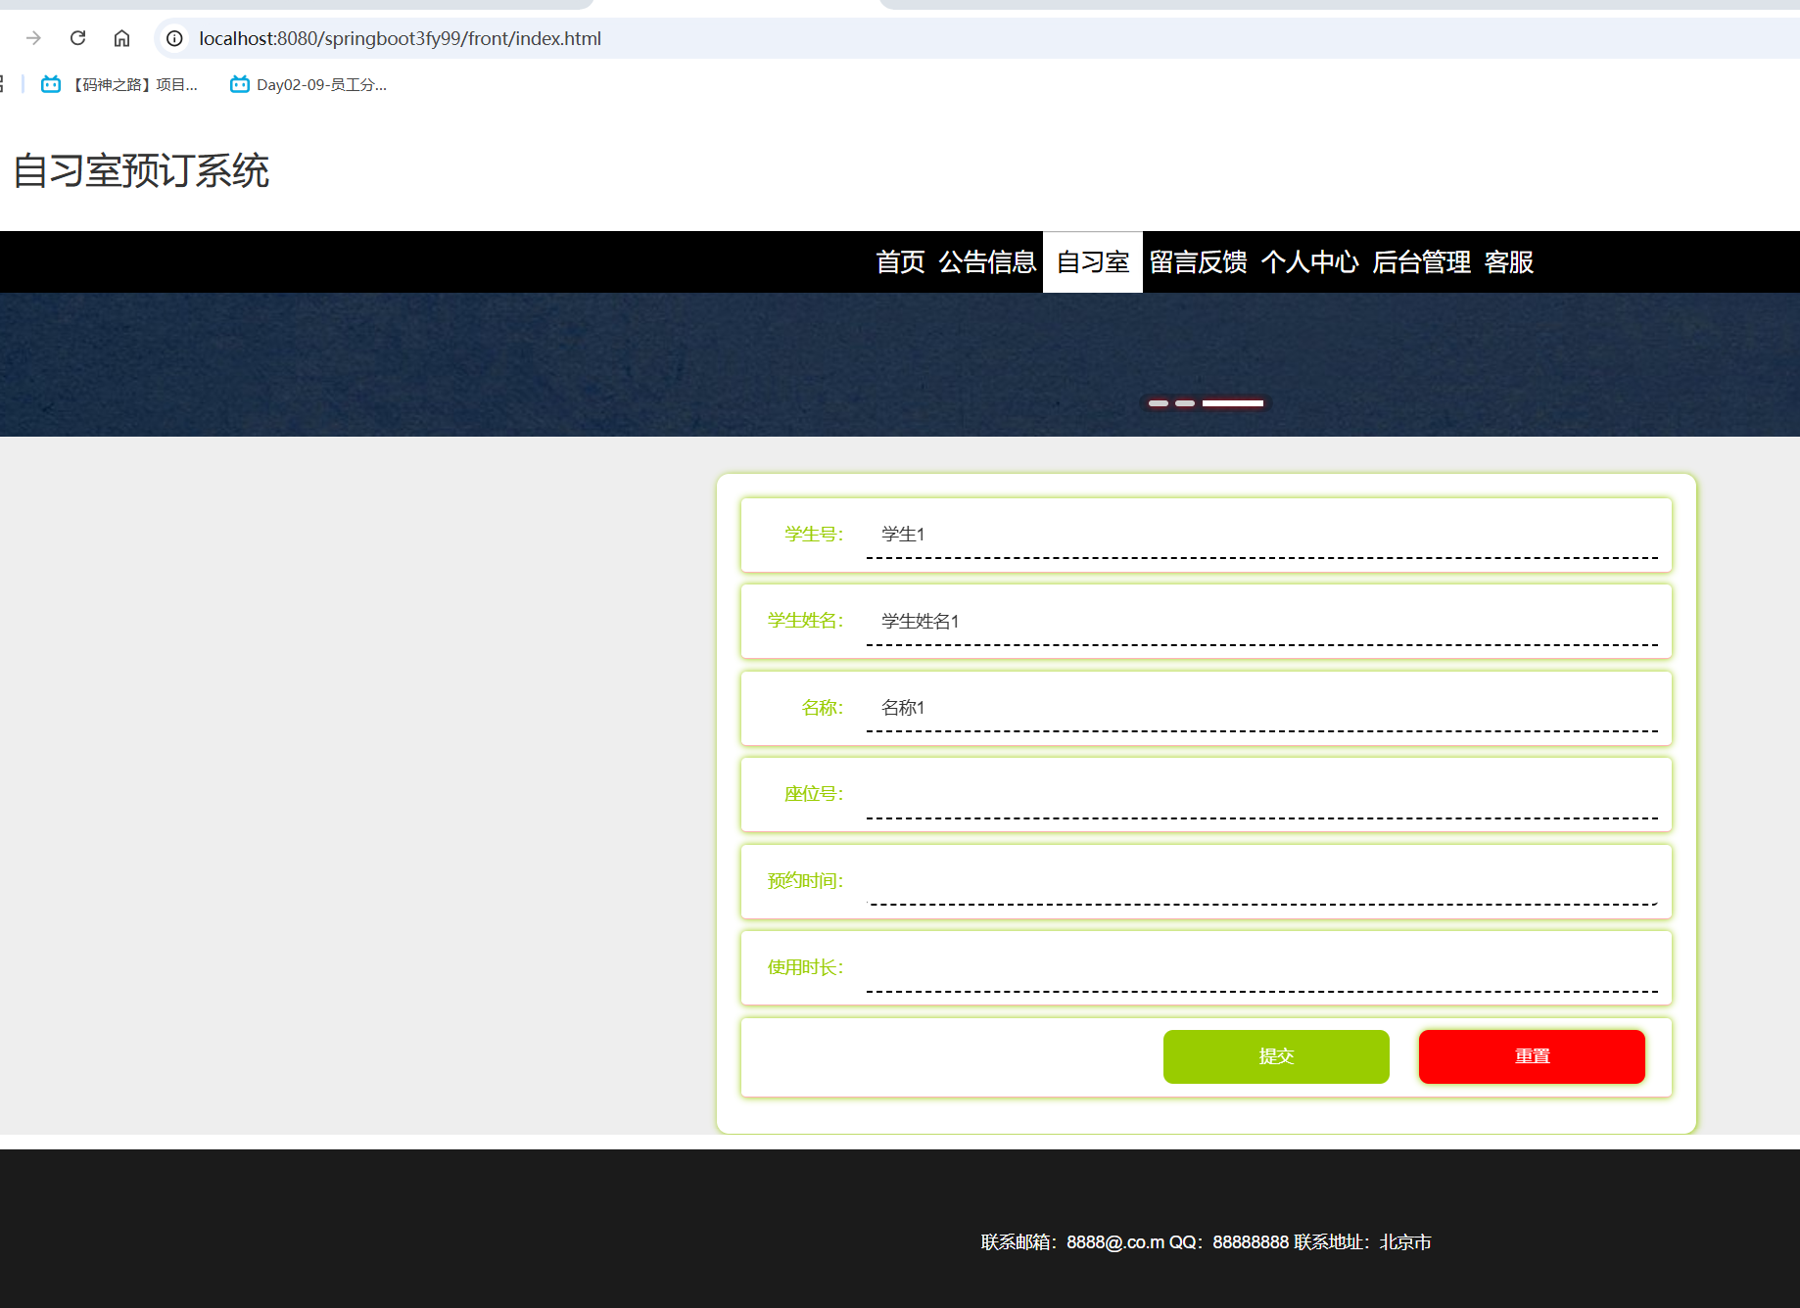
Task: Click the browser reload icon
Action: pos(78,38)
